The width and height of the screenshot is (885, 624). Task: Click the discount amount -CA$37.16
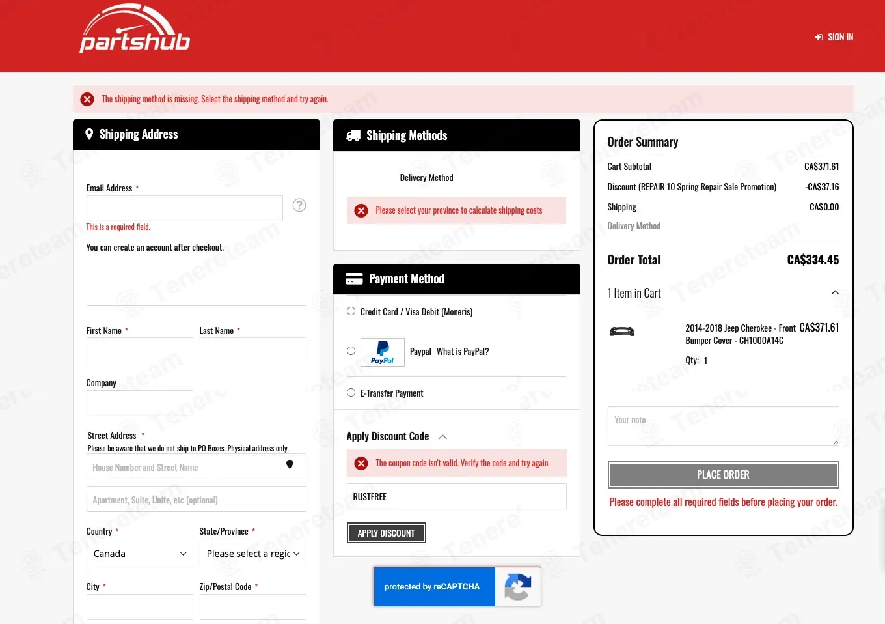click(x=822, y=187)
